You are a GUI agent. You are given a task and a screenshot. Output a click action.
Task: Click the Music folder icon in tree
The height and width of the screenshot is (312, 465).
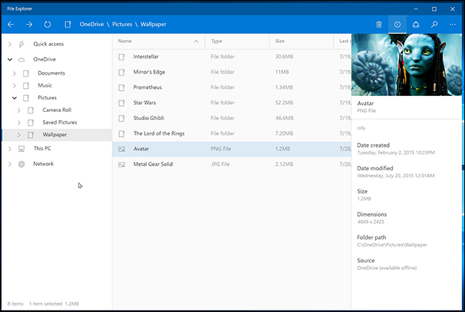(x=26, y=86)
